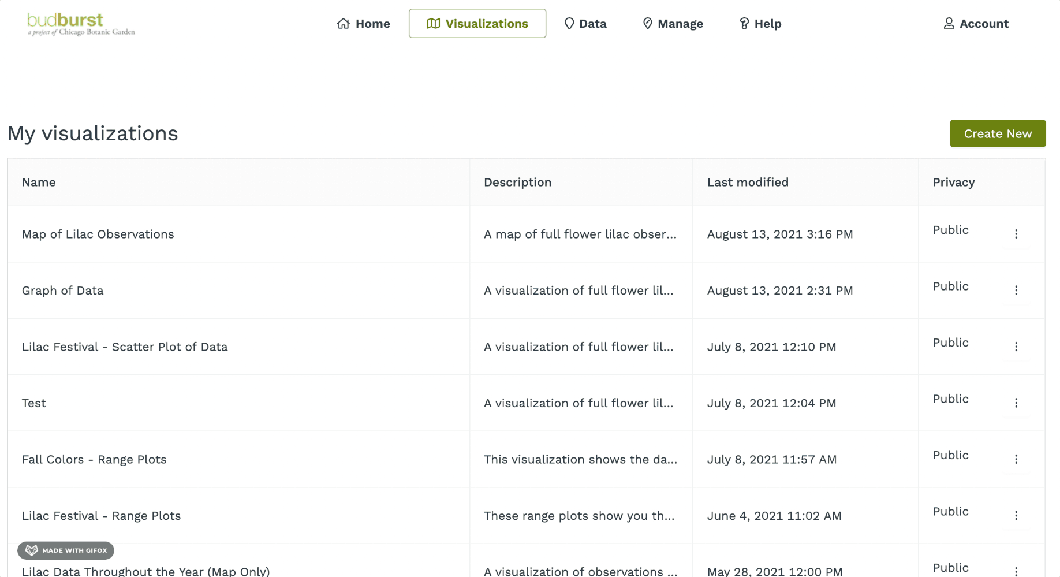1060x577 pixels.
Task: Open three-dot menu for Graph of Data
Action: [x=1016, y=291]
